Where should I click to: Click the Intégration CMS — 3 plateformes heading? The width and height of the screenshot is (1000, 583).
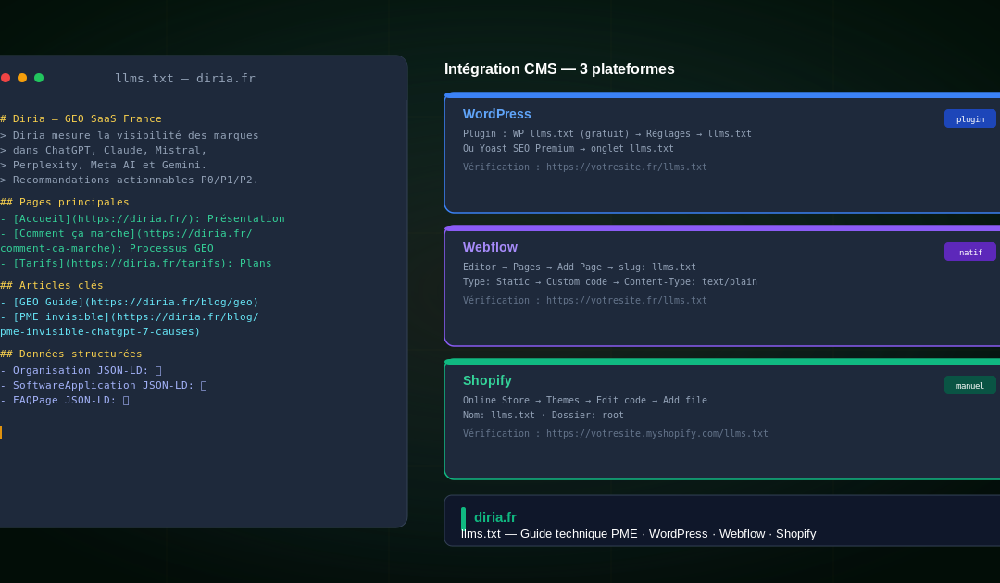pyautogui.click(x=559, y=68)
